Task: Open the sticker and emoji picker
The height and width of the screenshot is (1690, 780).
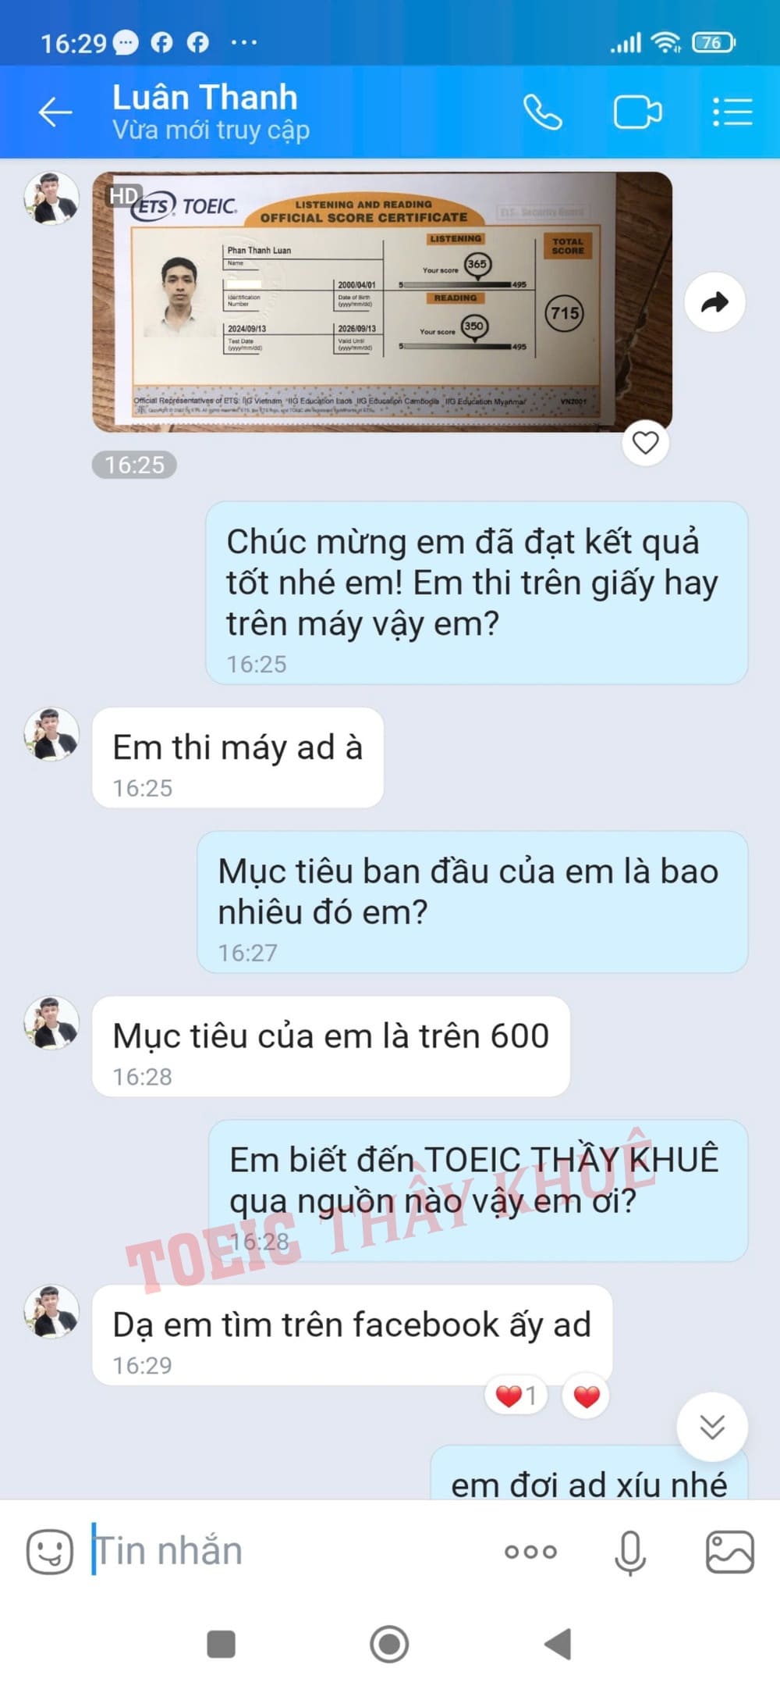Action: pyautogui.click(x=50, y=1551)
